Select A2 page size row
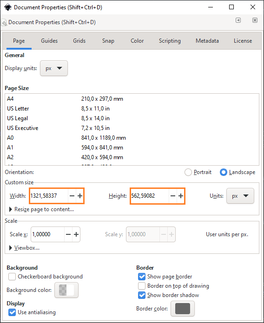 [x=132, y=157]
